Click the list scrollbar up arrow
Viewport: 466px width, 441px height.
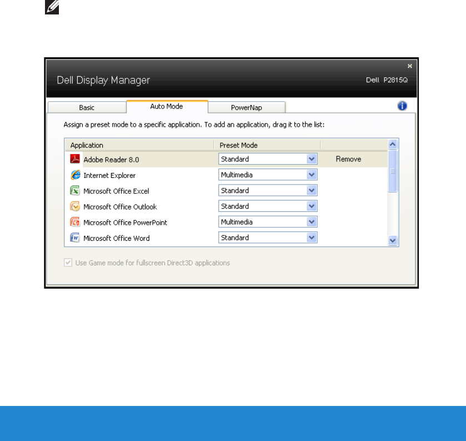click(393, 145)
